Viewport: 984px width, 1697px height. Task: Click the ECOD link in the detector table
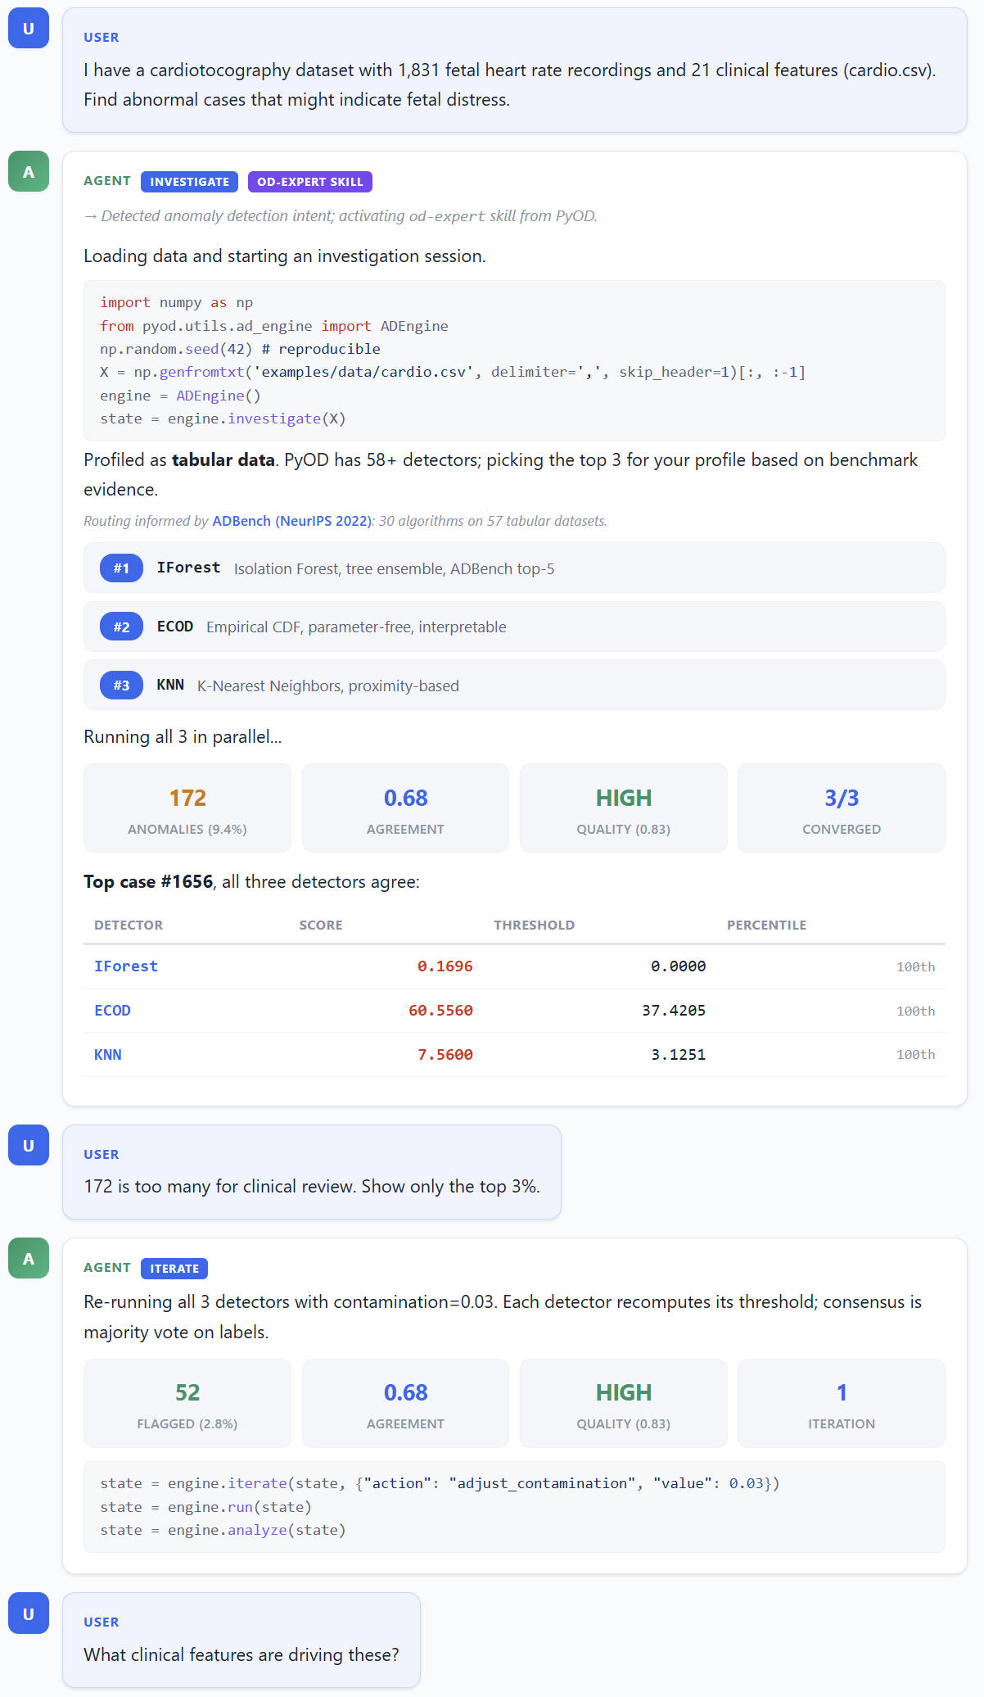coord(112,1011)
